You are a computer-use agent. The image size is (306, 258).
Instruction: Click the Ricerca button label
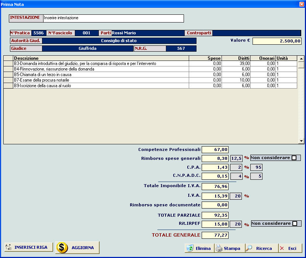click(x=264, y=248)
